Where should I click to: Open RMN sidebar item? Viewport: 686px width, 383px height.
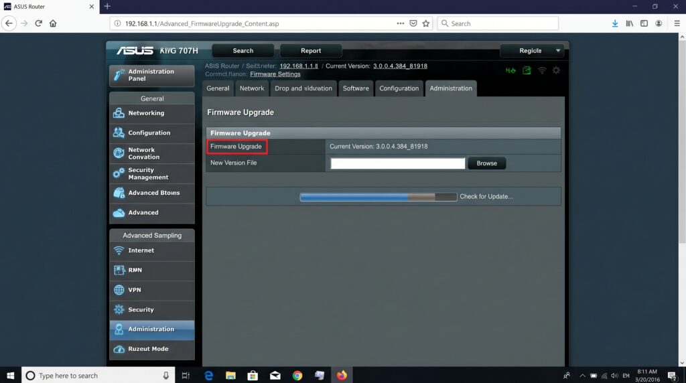152,271
